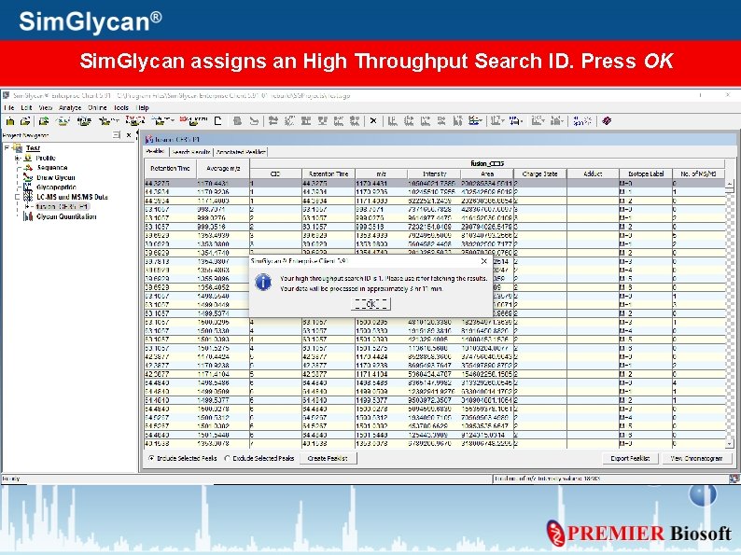
Task: Click the delete X icon in toolbar
Action: (373, 121)
